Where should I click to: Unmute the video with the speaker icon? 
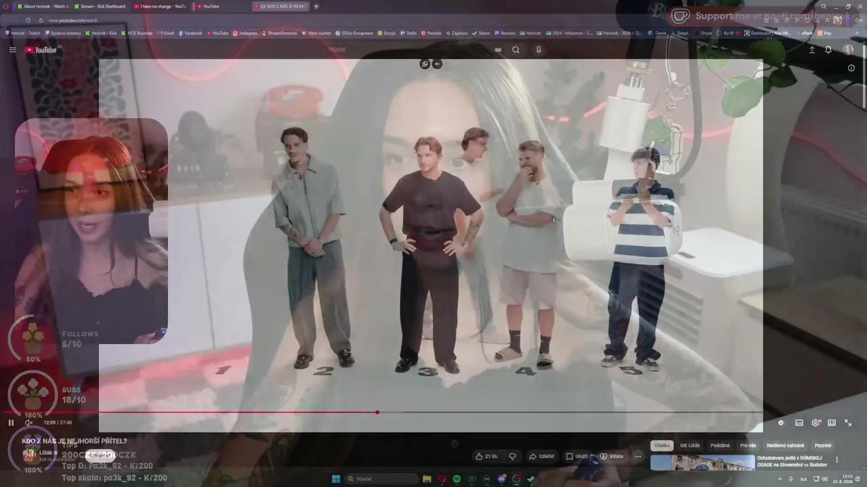28,423
